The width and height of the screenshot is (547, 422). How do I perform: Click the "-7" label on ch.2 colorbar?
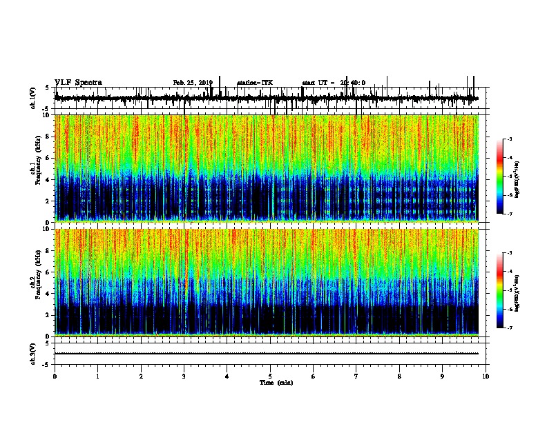pyautogui.click(x=509, y=328)
